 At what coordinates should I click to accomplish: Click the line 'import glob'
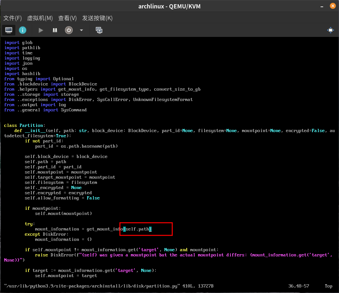[18, 43]
